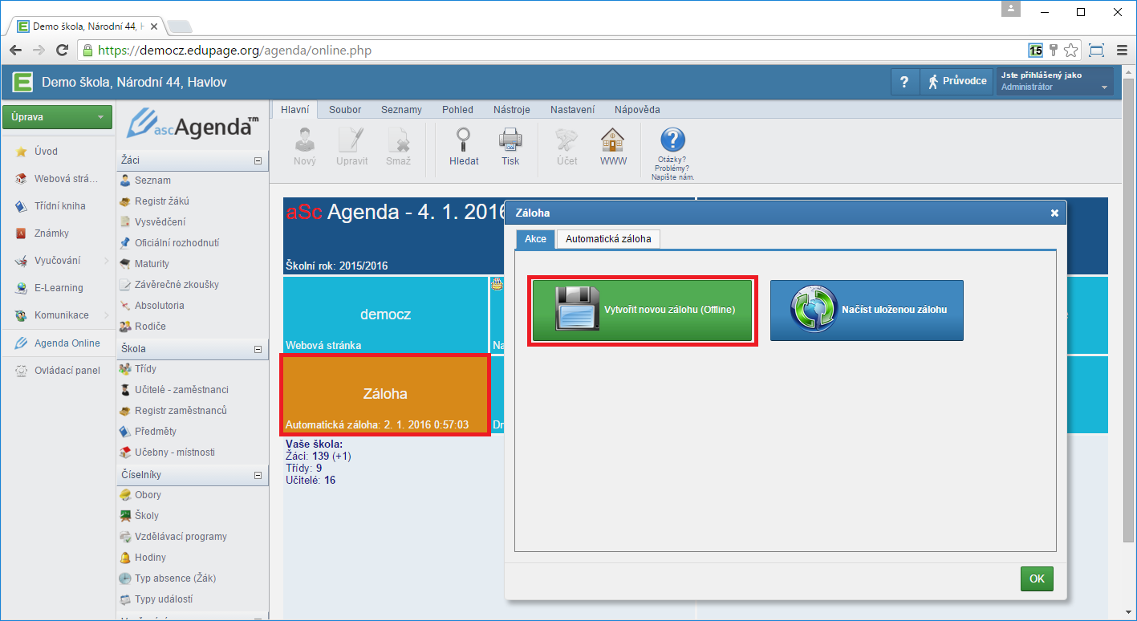Click the Účet tools icon

567,147
